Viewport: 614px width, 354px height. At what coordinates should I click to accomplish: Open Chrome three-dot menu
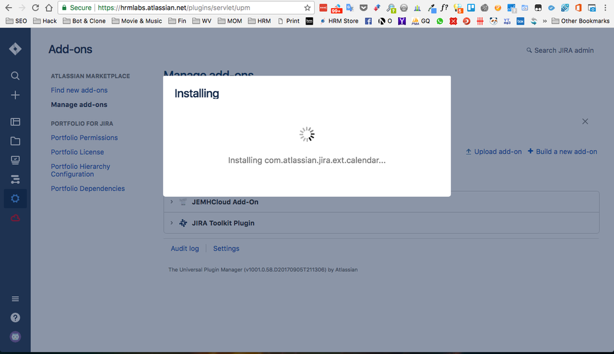tap(605, 7)
